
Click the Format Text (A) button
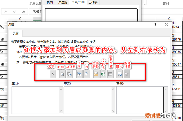[53, 74]
